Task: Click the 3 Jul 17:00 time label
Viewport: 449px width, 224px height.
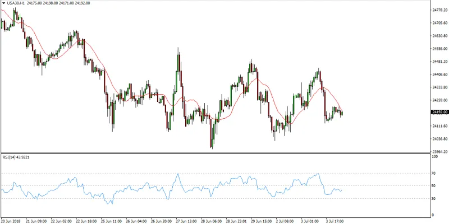Action: pos(334,221)
